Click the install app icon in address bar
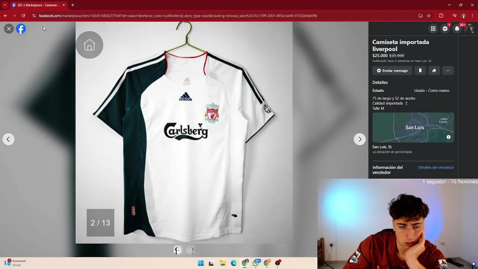 [420, 16]
